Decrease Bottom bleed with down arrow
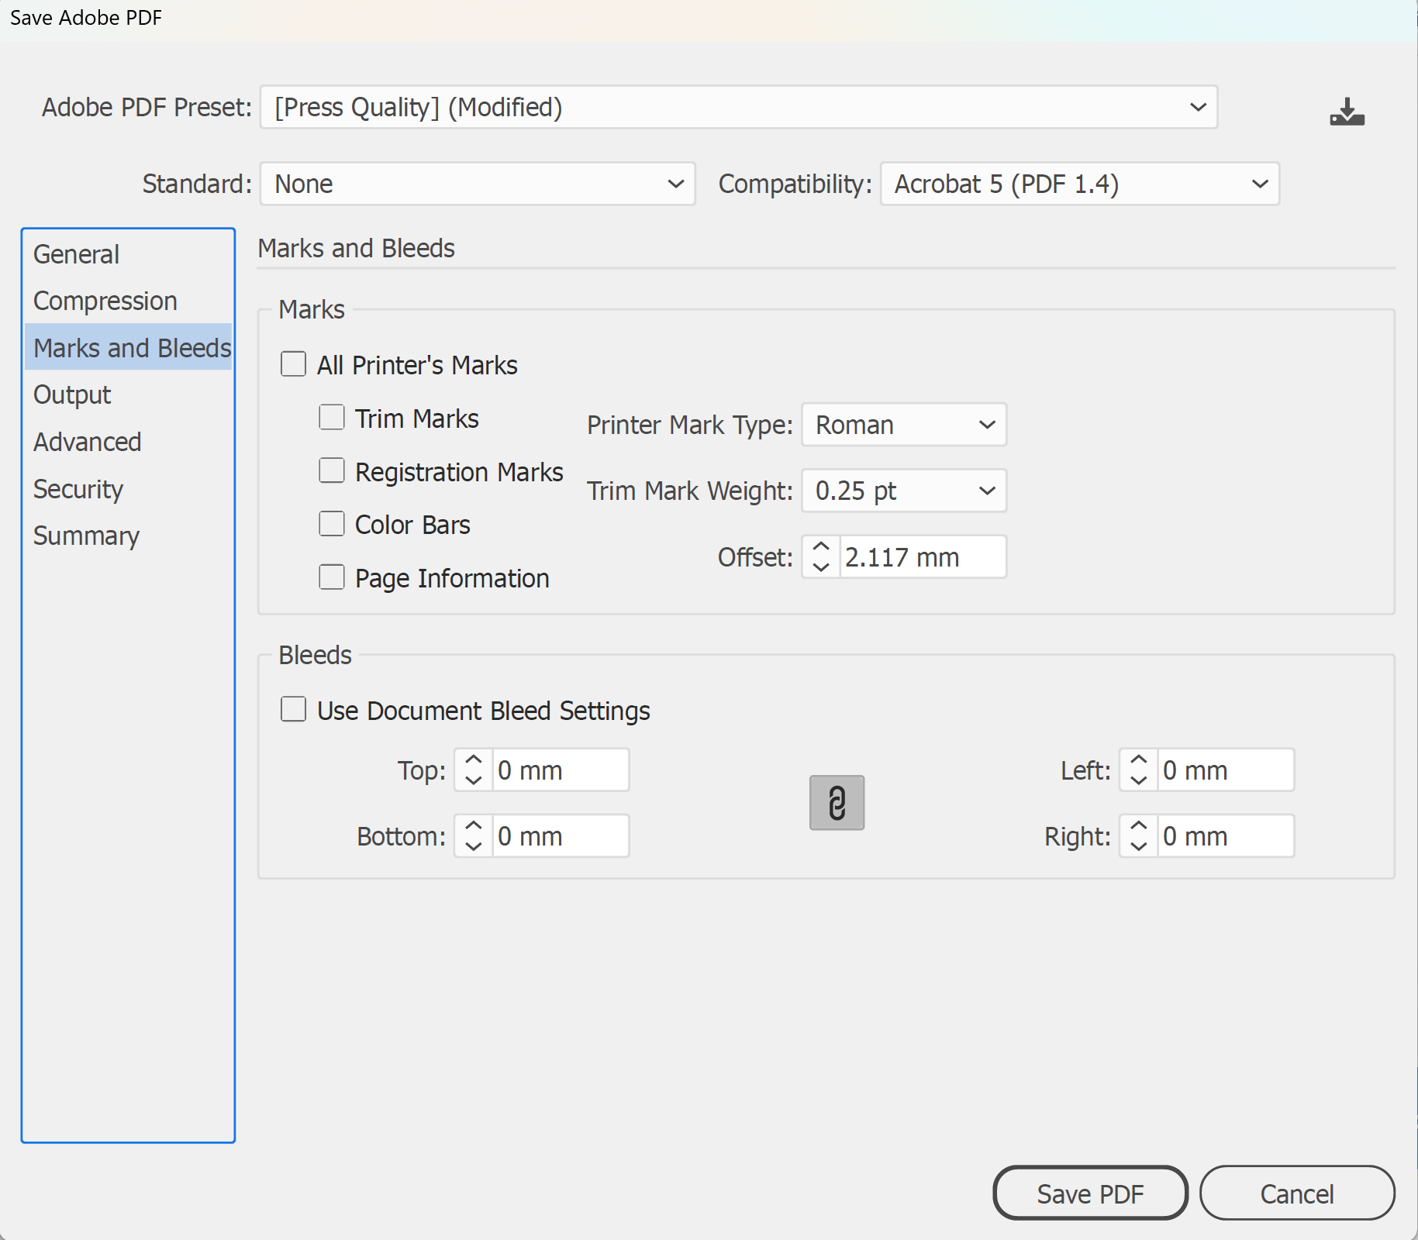The image size is (1418, 1240). coord(474,846)
